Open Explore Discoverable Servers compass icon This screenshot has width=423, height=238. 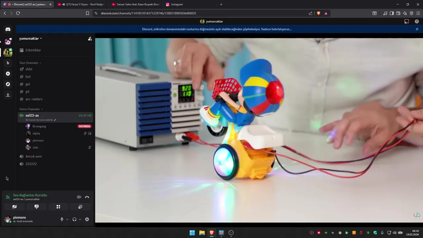pos(8,84)
